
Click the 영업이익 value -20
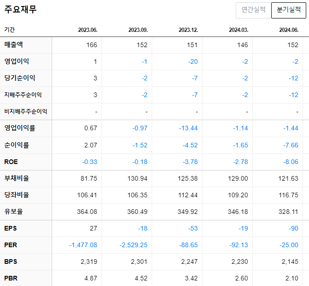pyautogui.click(x=193, y=61)
